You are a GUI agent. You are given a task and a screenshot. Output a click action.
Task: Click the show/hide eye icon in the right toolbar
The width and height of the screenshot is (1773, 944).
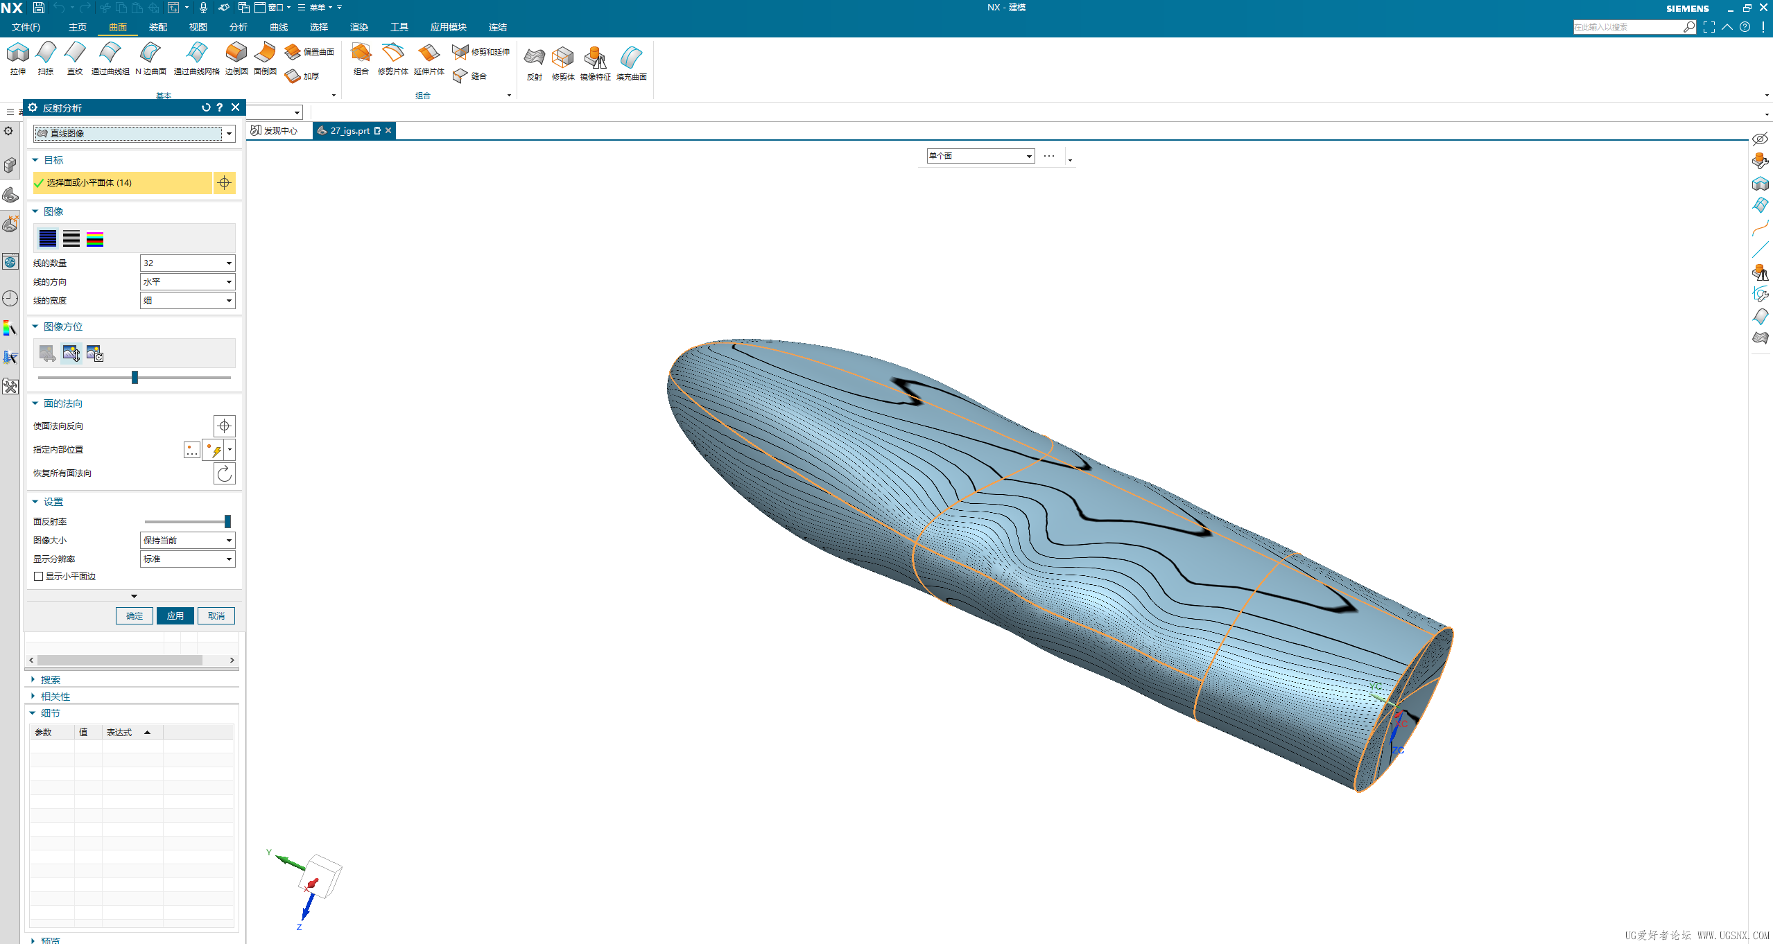point(1760,139)
